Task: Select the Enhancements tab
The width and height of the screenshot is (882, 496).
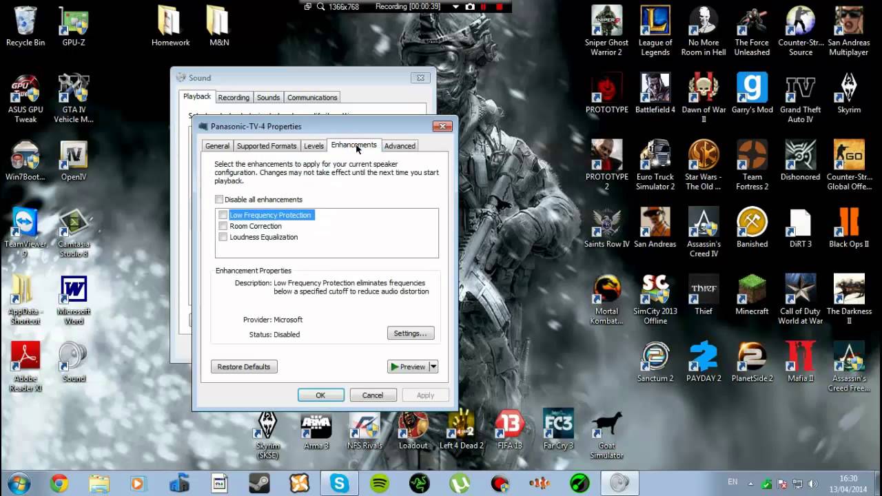Action: point(353,145)
